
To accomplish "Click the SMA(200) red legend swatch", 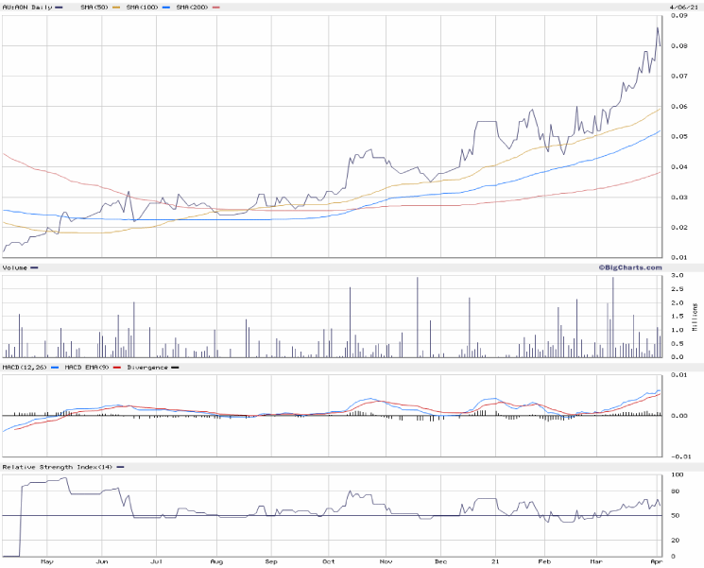I will (x=215, y=7).
